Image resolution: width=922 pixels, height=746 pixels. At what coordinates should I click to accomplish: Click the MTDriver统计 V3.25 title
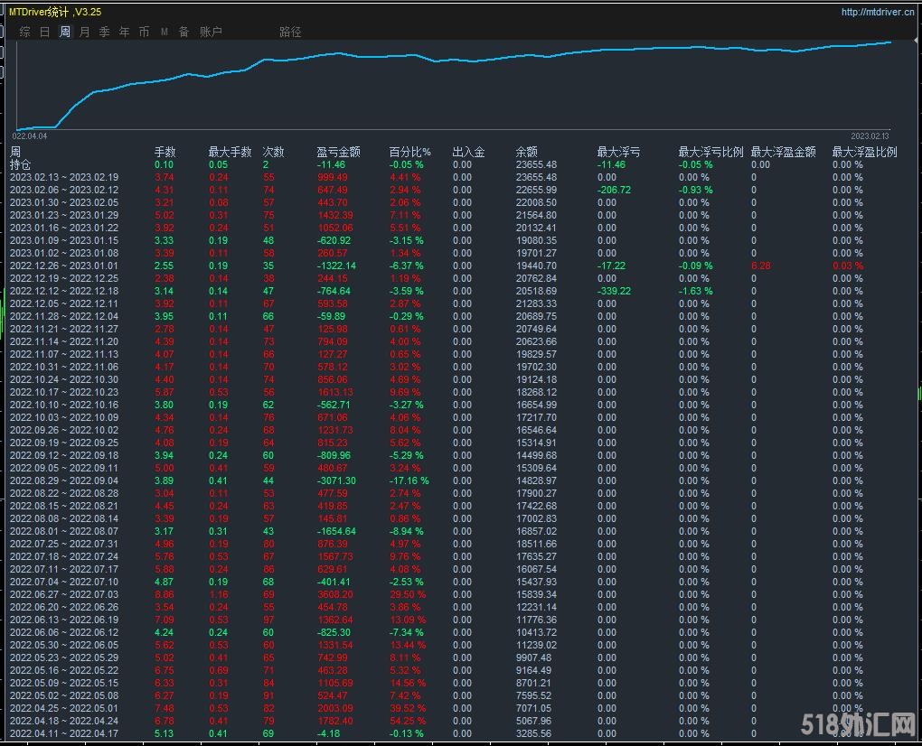[55, 12]
